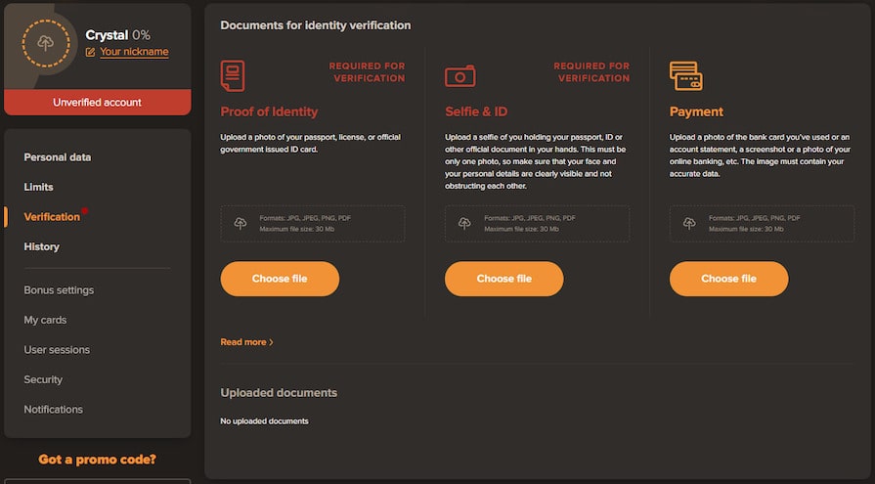Click upload cloud icon in Selfie & ID dropzone
875x484 pixels.
click(x=465, y=223)
